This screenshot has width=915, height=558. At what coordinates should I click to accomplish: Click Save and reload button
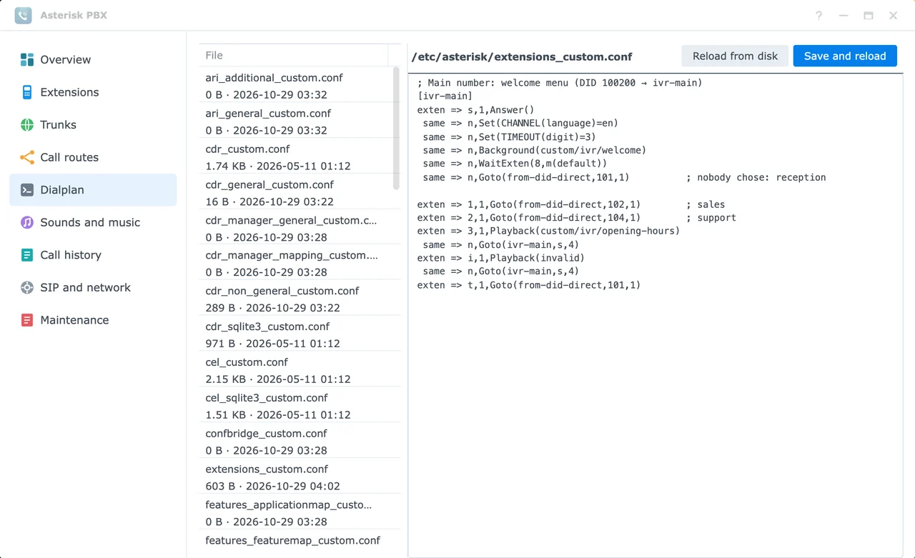pyautogui.click(x=845, y=56)
